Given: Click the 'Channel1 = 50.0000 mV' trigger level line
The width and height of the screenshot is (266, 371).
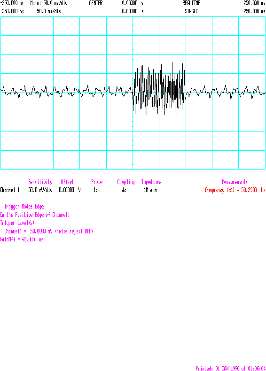Looking at the screenshot, I should 48,231.
